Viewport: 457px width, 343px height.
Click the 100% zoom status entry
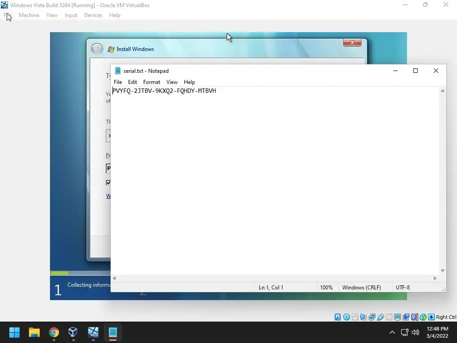pyautogui.click(x=326, y=288)
